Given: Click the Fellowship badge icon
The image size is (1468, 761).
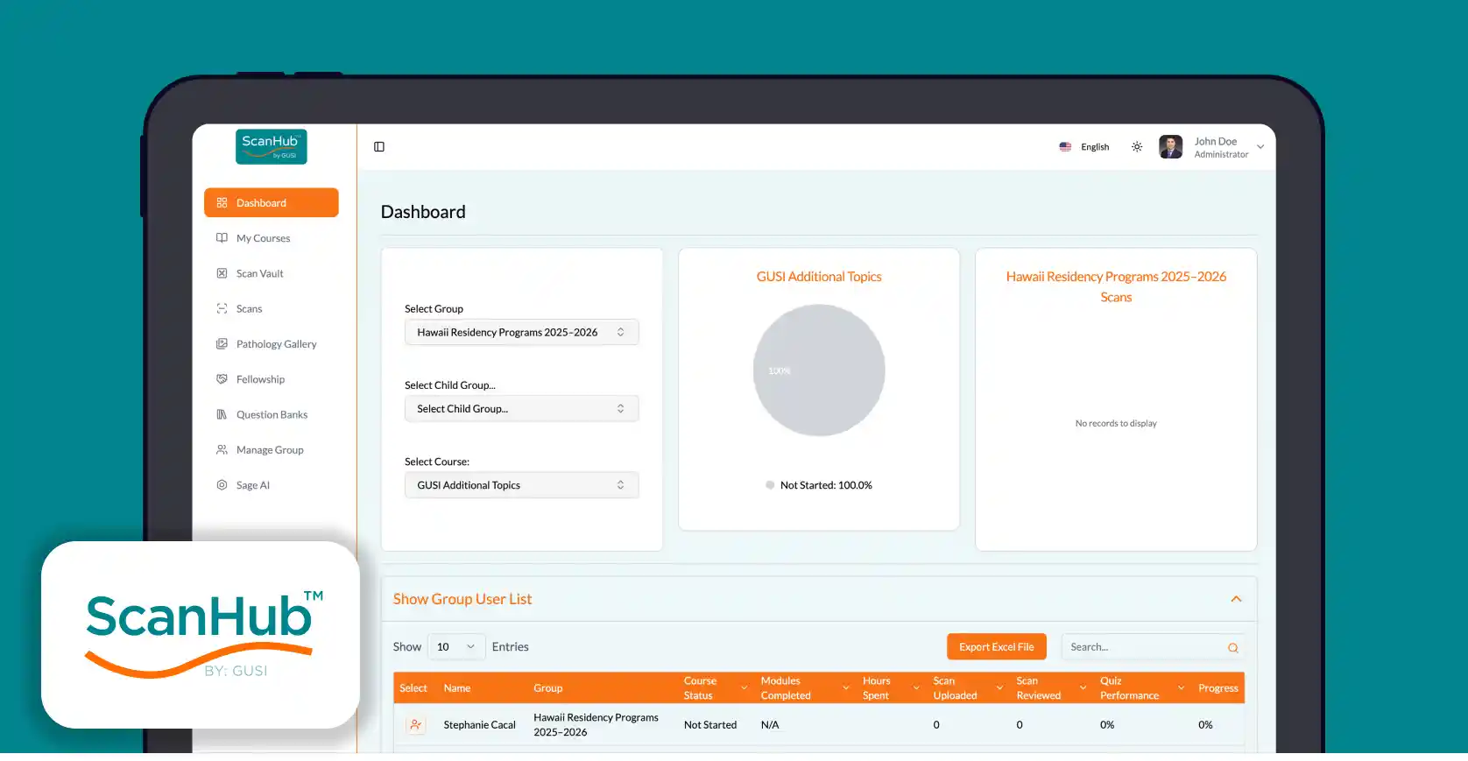Looking at the screenshot, I should click(222, 379).
